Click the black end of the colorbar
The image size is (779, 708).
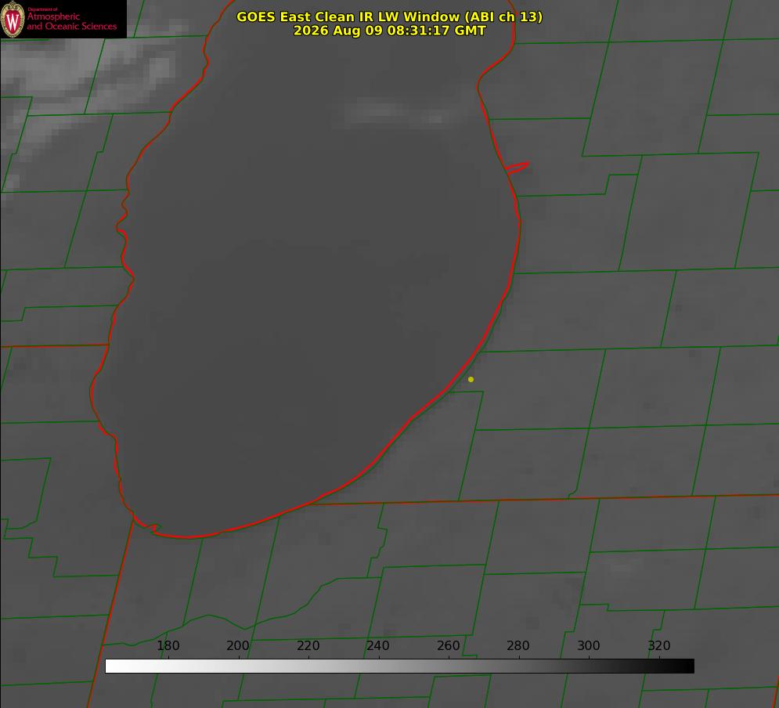click(684, 666)
